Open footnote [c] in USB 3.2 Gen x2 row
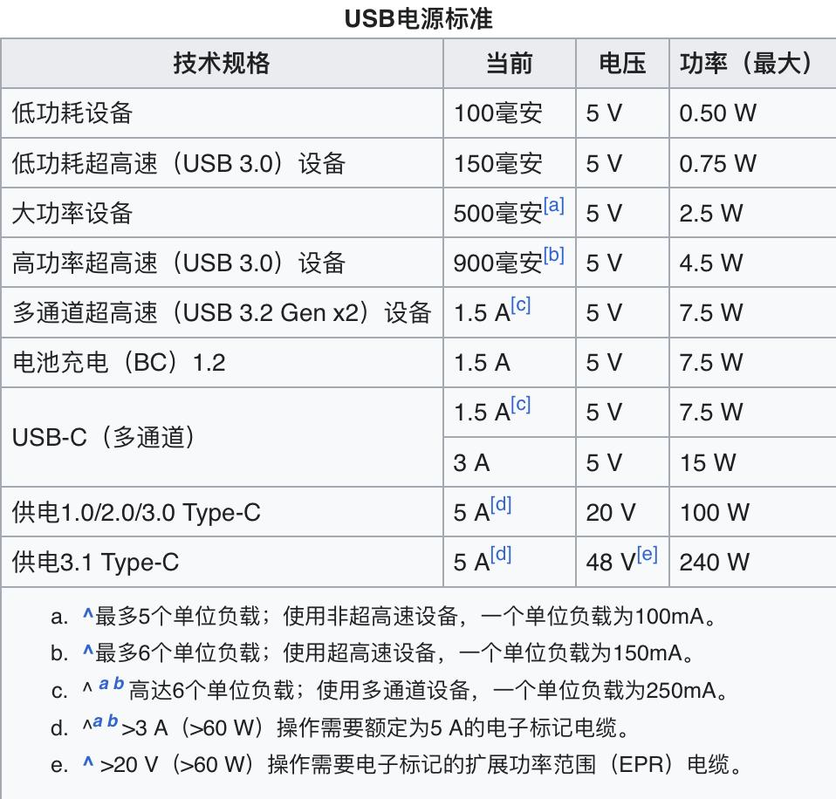836x799 pixels. click(520, 305)
